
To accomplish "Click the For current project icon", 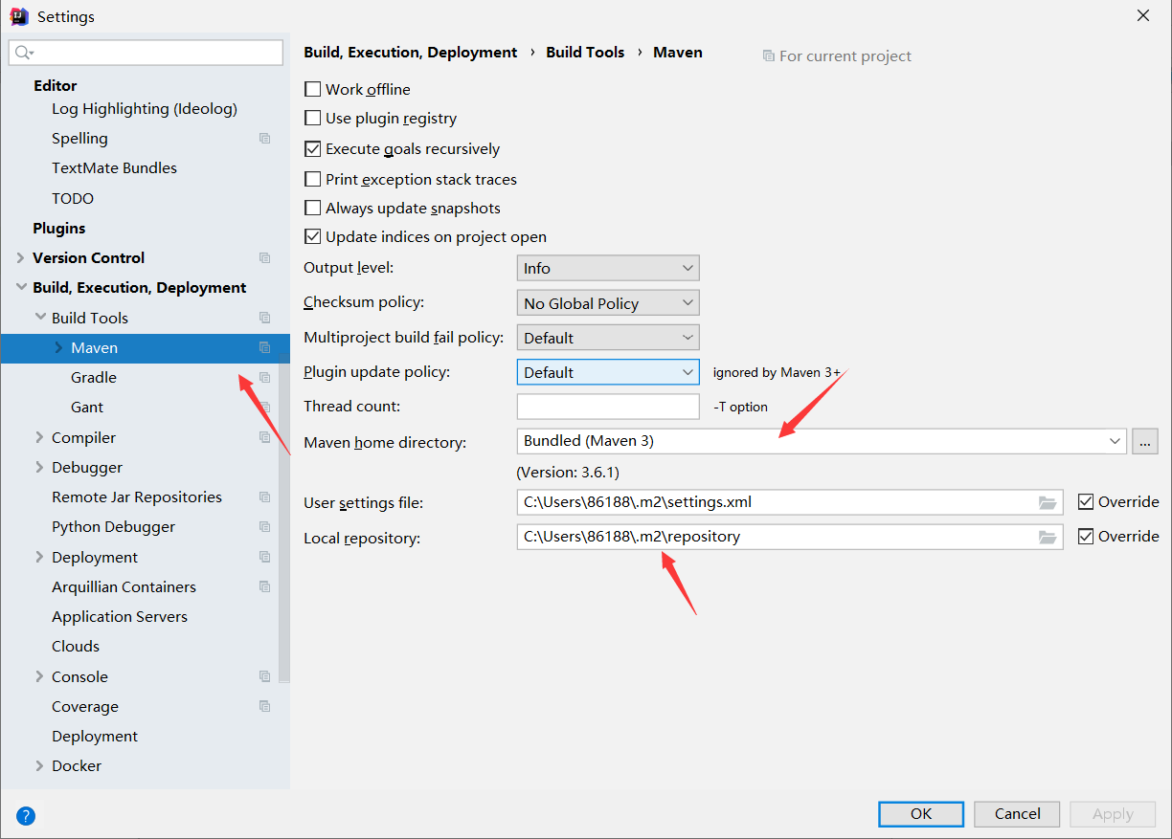I will pyautogui.click(x=768, y=56).
